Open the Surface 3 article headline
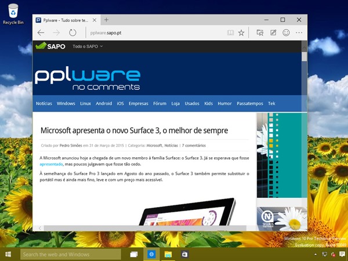 pos(135,130)
